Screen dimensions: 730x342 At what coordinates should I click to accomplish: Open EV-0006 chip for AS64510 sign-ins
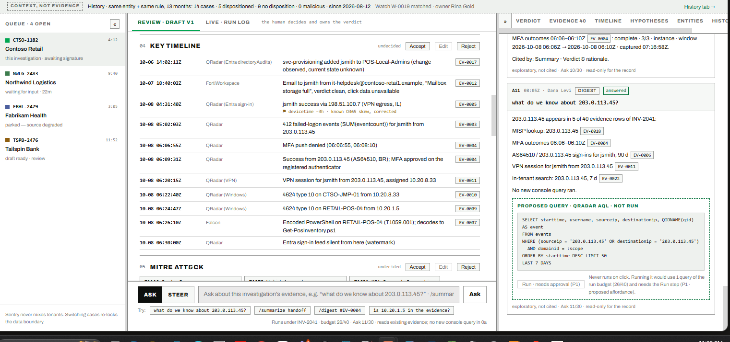[642, 155]
